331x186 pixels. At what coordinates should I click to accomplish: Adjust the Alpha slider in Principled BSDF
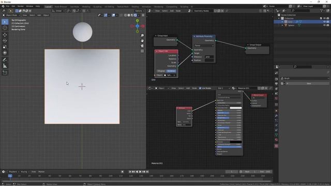coord(229,147)
